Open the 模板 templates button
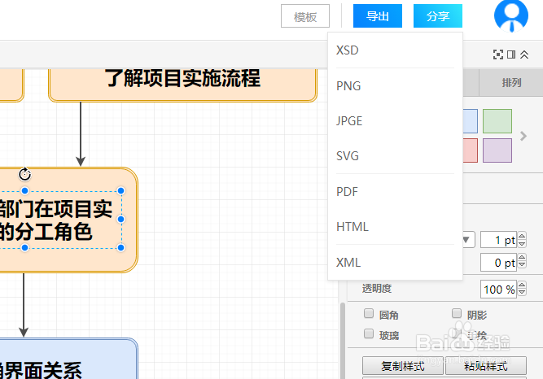543x379 pixels. (x=305, y=16)
